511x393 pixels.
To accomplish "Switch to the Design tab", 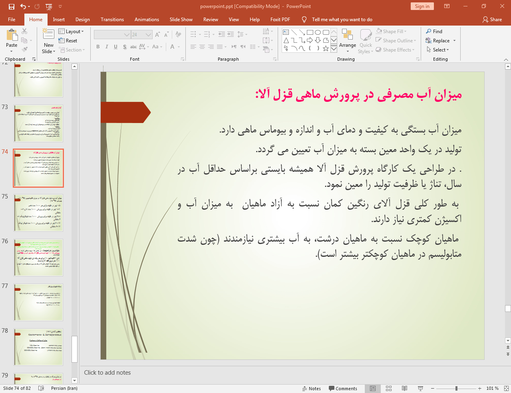I will coord(83,20).
